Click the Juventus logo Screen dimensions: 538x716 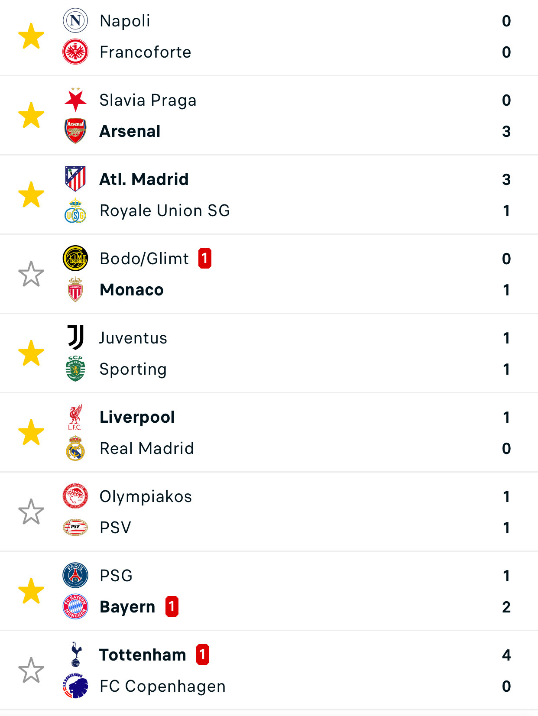tap(75, 337)
